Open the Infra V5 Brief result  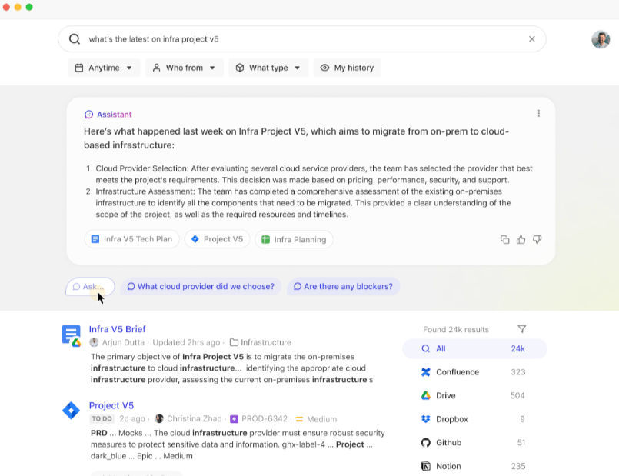point(117,329)
